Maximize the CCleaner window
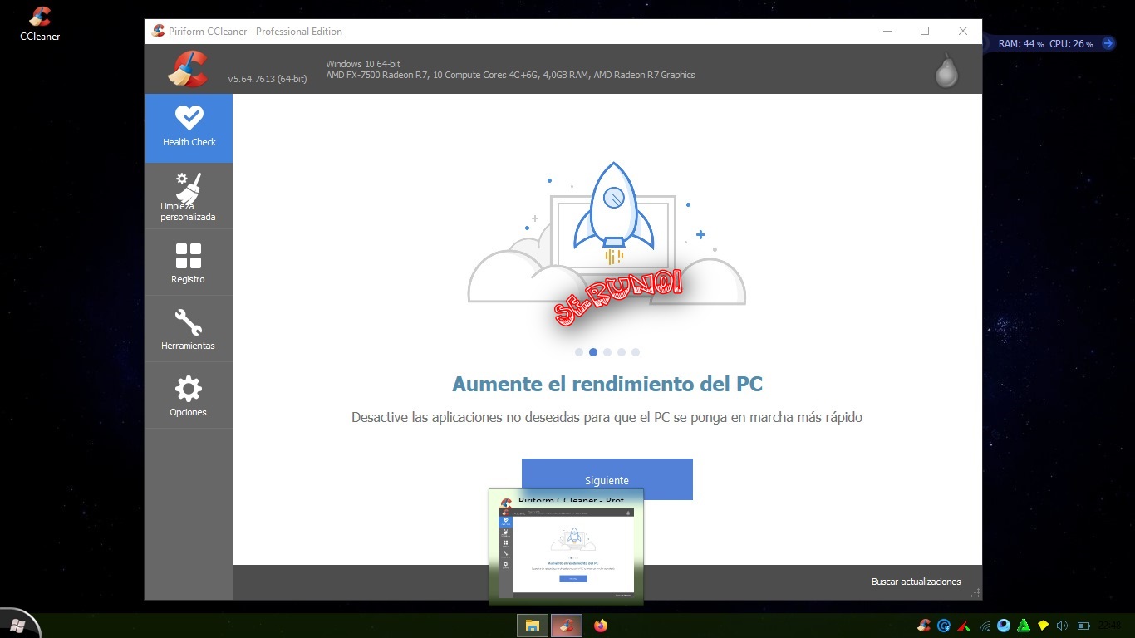The height and width of the screenshot is (638, 1135). point(925,31)
